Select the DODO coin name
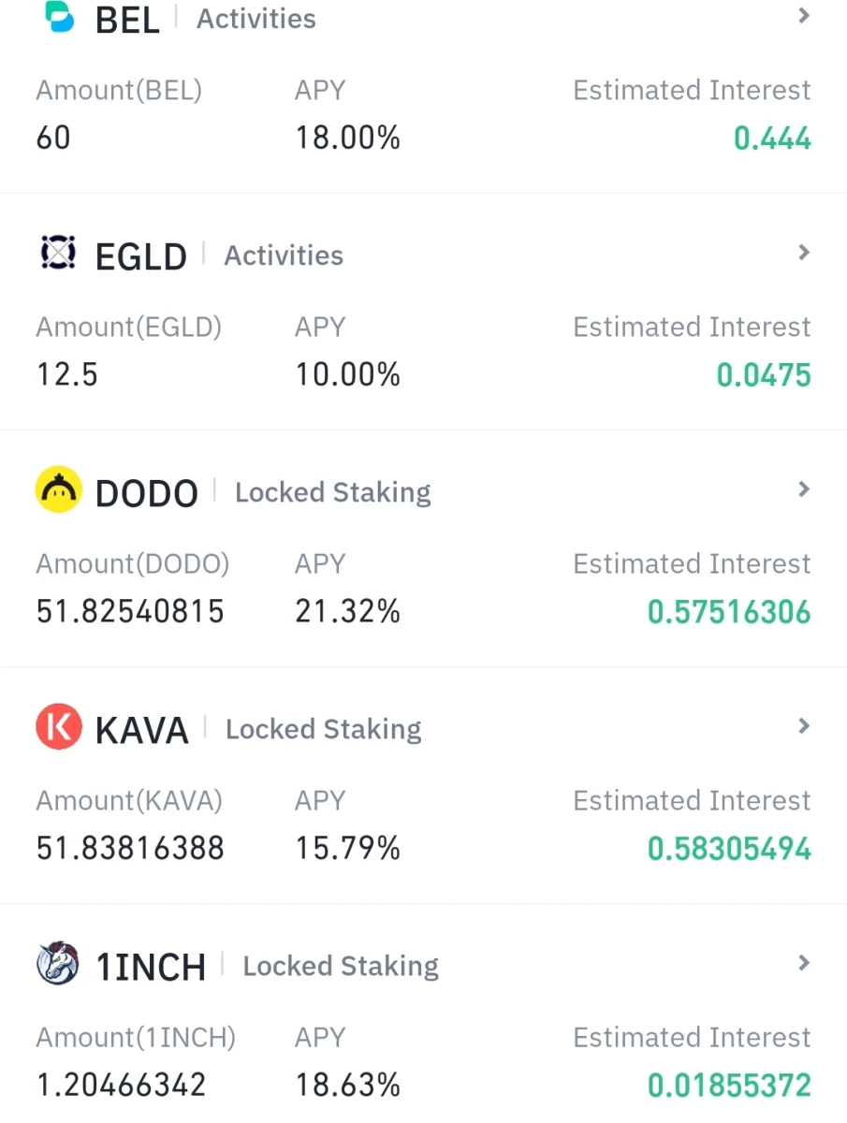The height and width of the screenshot is (1123, 847). pyautogui.click(x=147, y=493)
